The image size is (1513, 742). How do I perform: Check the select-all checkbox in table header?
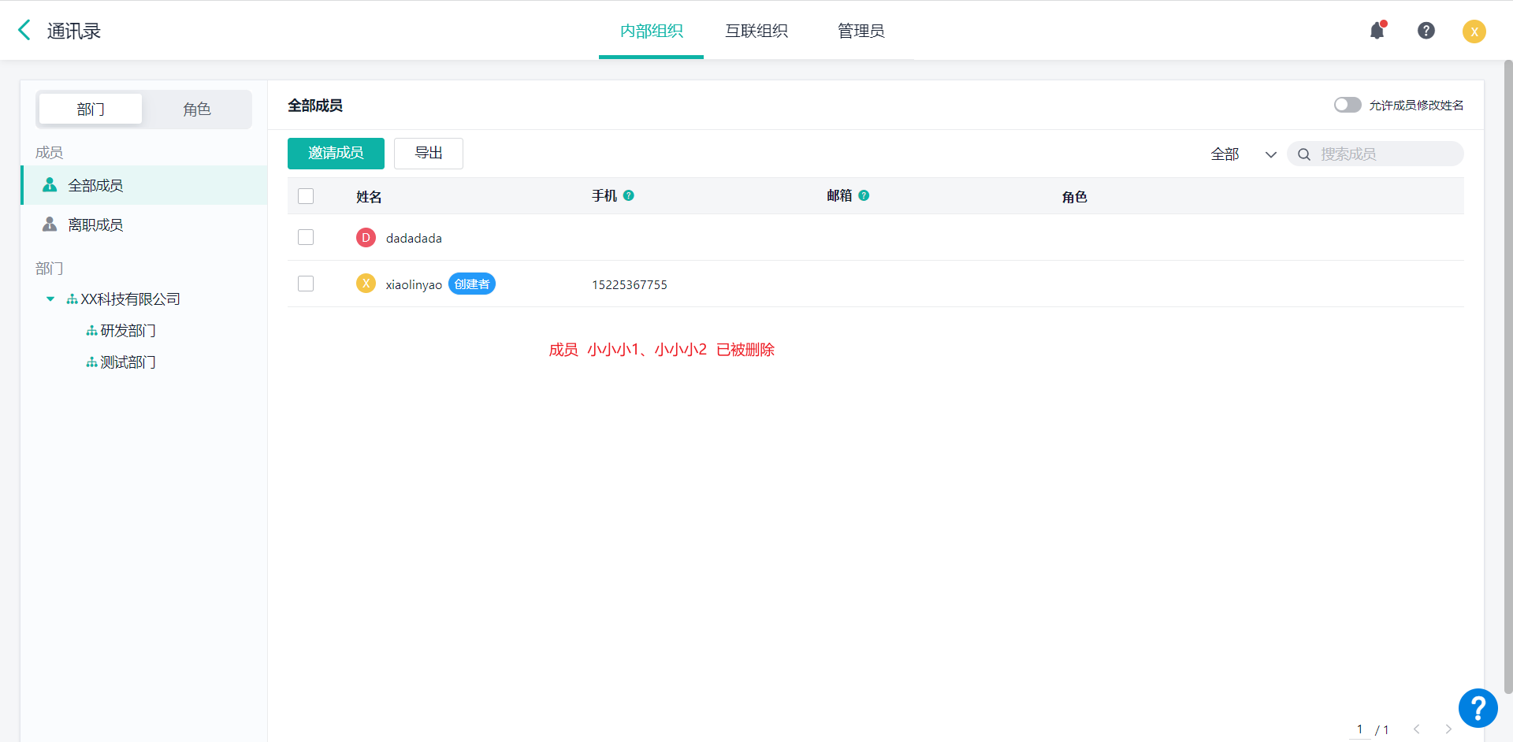306,196
